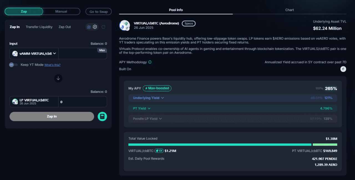This screenshot has height=180, width=355.
Task: Open the slippage settings gear icon
Action: coord(95,27)
